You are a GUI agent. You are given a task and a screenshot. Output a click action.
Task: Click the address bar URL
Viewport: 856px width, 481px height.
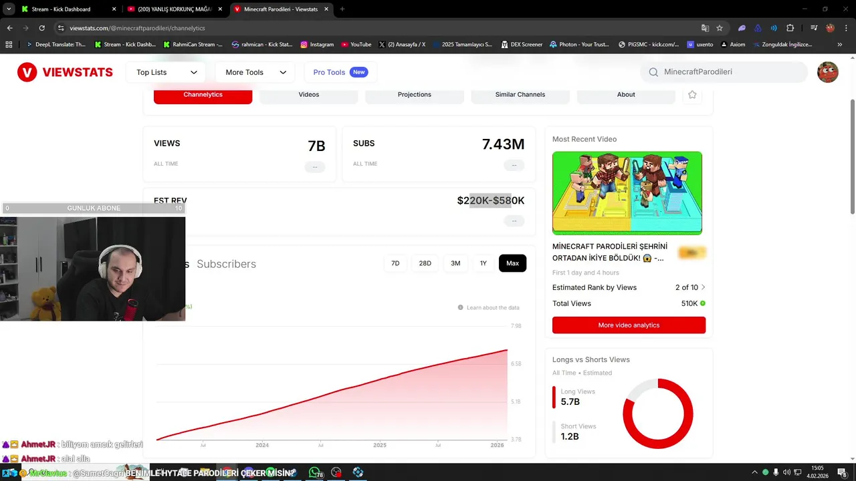[137, 28]
